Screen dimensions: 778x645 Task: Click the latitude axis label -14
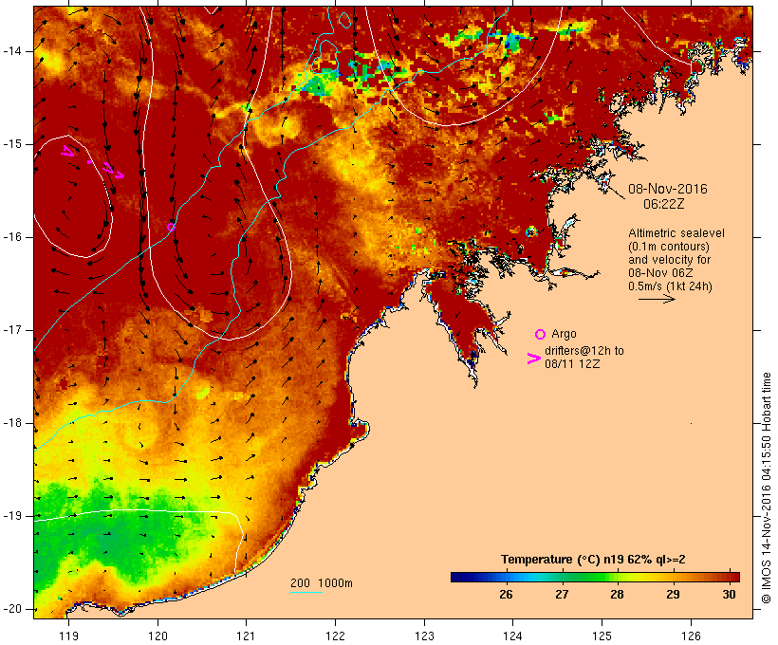[x=11, y=51]
